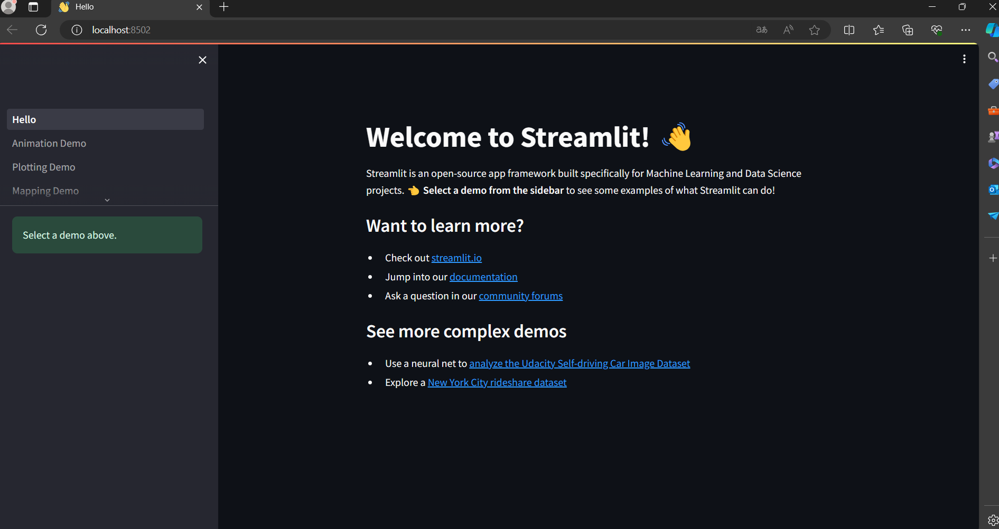Image resolution: width=999 pixels, height=529 pixels.
Task: Open the sidebar search icon
Action: coord(993,57)
